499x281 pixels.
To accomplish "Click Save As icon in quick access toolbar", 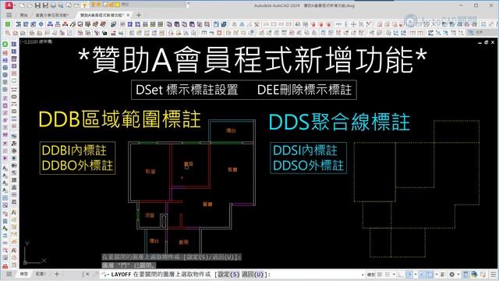I will tap(45, 5).
